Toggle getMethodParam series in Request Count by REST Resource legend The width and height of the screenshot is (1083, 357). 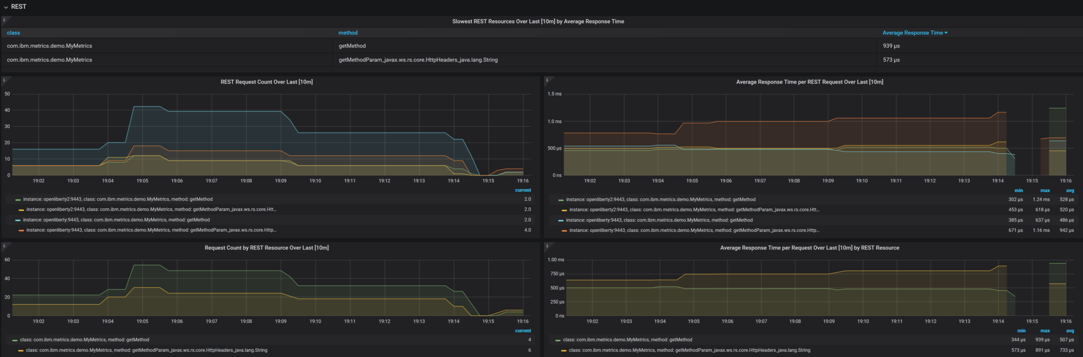pyautogui.click(x=146, y=350)
